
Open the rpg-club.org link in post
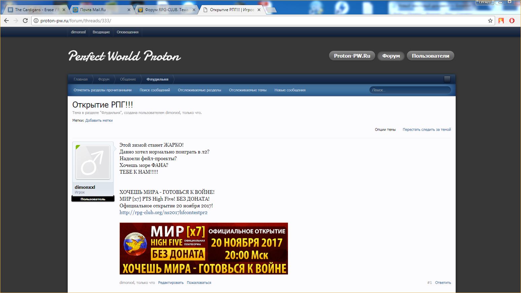[163, 212]
